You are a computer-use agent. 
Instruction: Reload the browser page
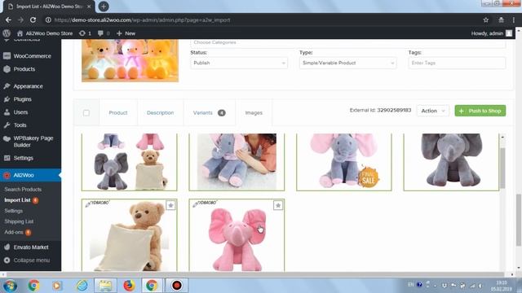pyautogui.click(x=33, y=20)
